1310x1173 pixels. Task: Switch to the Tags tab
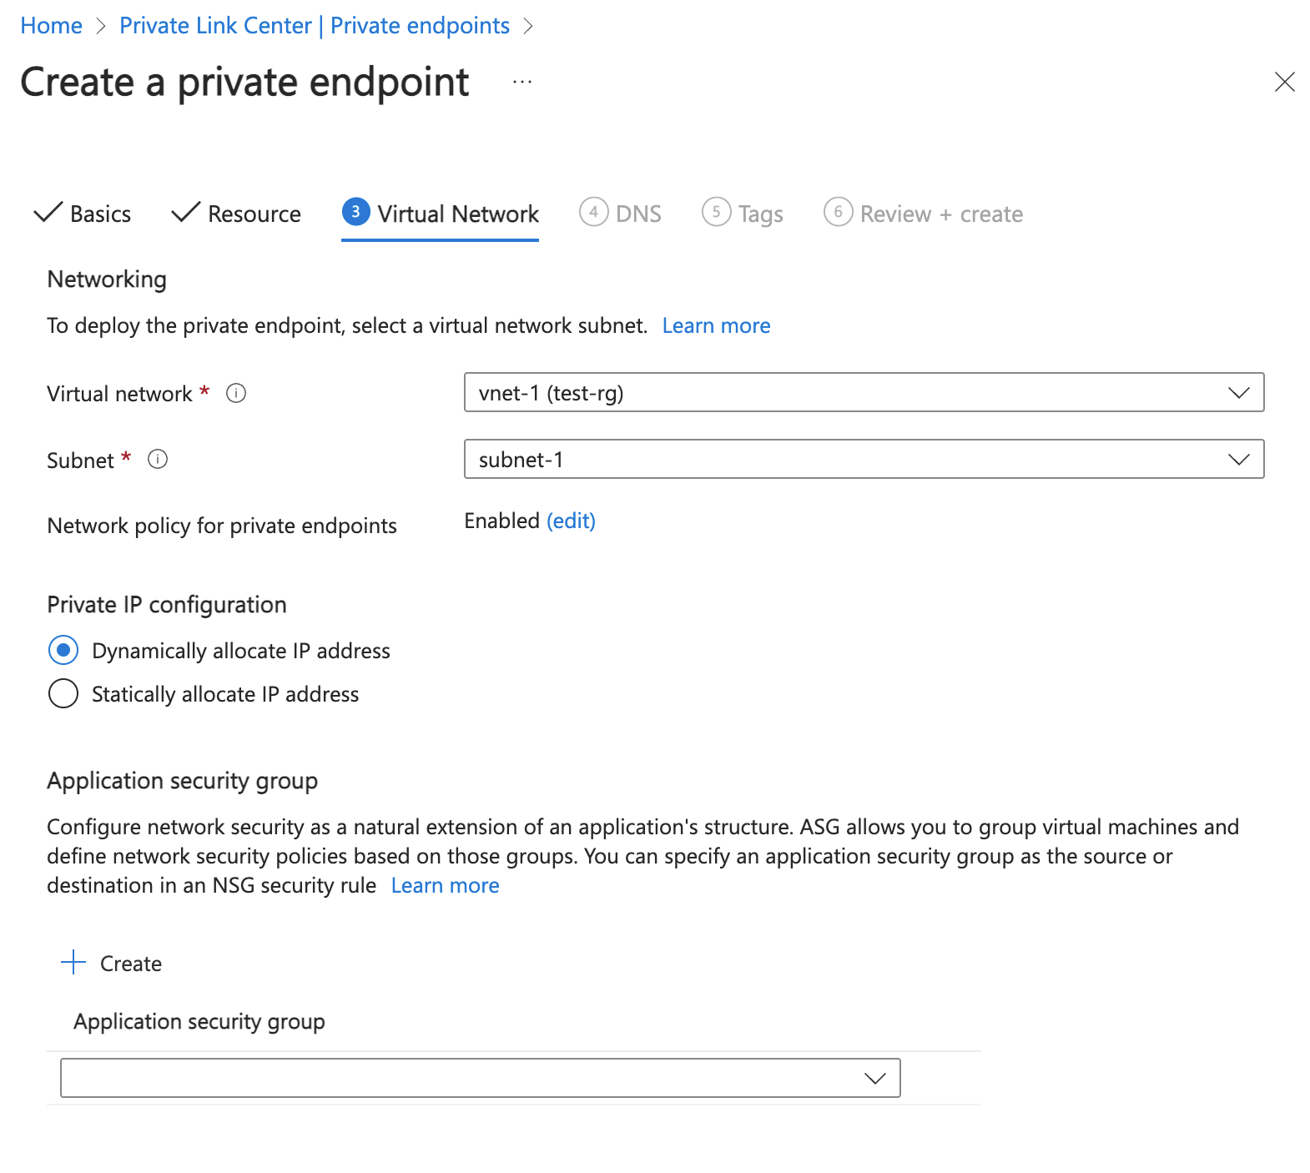click(758, 213)
